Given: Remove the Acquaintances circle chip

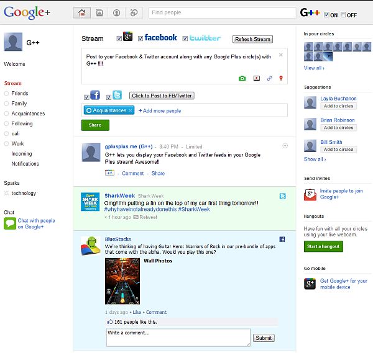Looking at the screenshot, I should coord(131,110).
